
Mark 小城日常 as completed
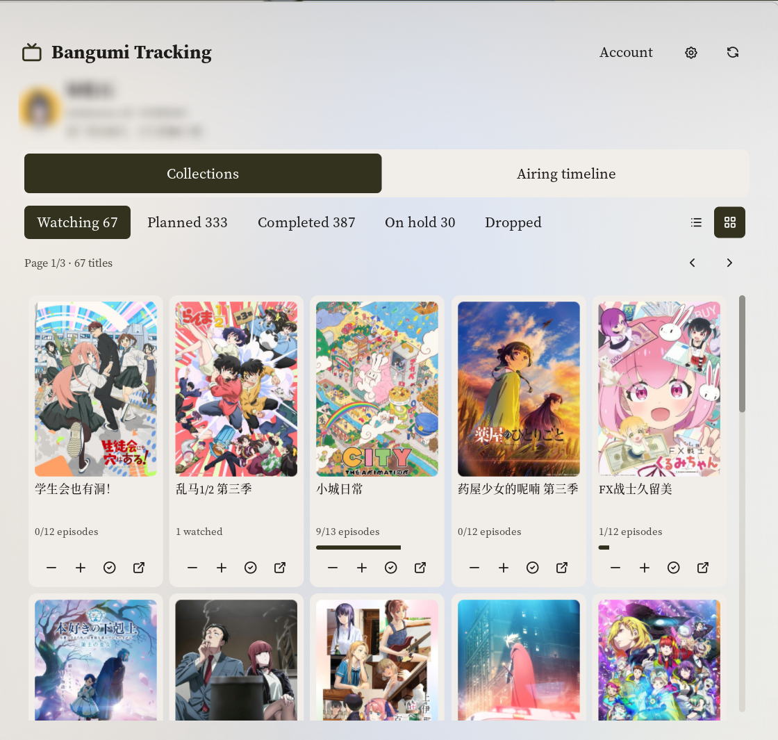tap(391, 567)
